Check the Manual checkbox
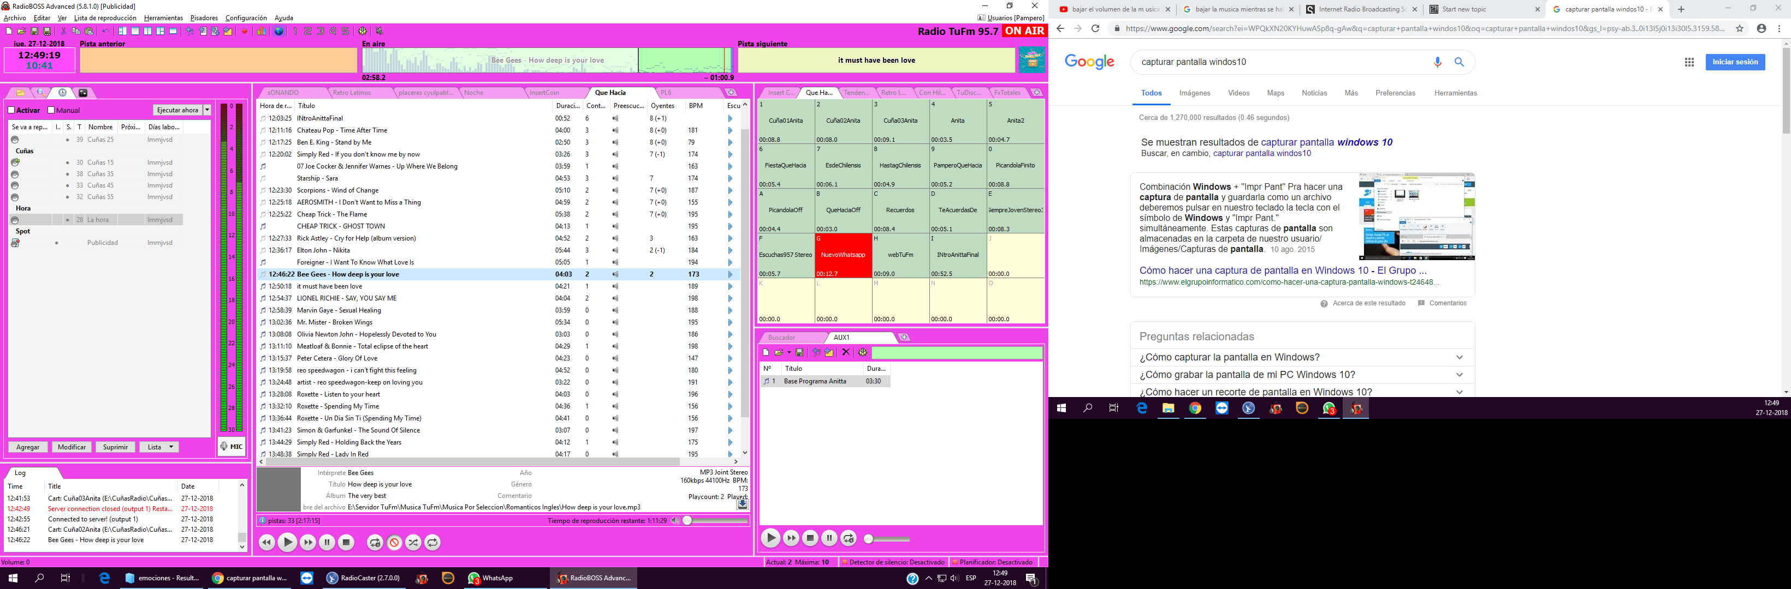Viewport: 1791px width, 589px height. coord(51,110)
